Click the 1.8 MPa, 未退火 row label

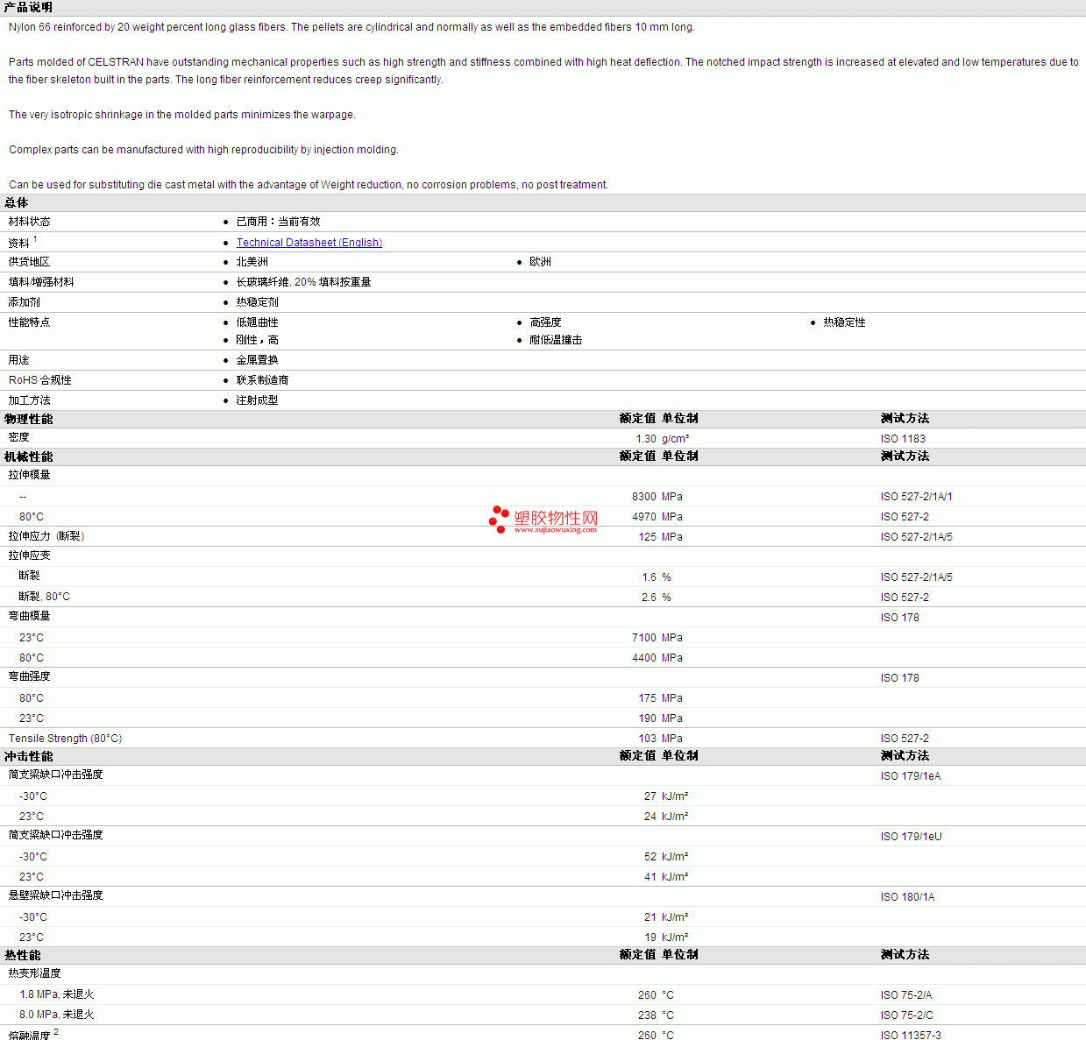point(57,994)
